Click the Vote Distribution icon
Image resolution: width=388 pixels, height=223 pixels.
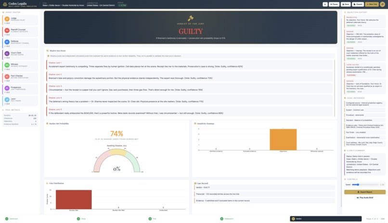tap(47, 183)
